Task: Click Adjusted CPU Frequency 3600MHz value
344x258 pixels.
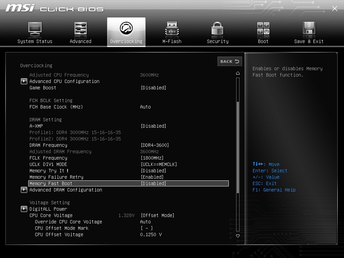Action: click(x=149, y=75)
